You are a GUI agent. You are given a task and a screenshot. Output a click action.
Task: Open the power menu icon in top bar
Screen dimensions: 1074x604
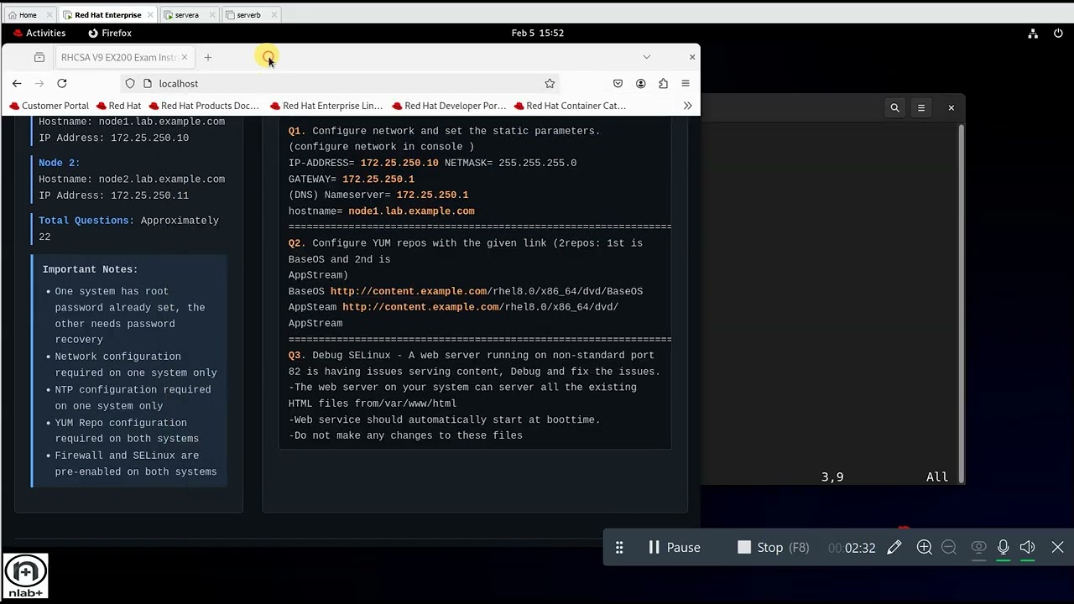1057,34
